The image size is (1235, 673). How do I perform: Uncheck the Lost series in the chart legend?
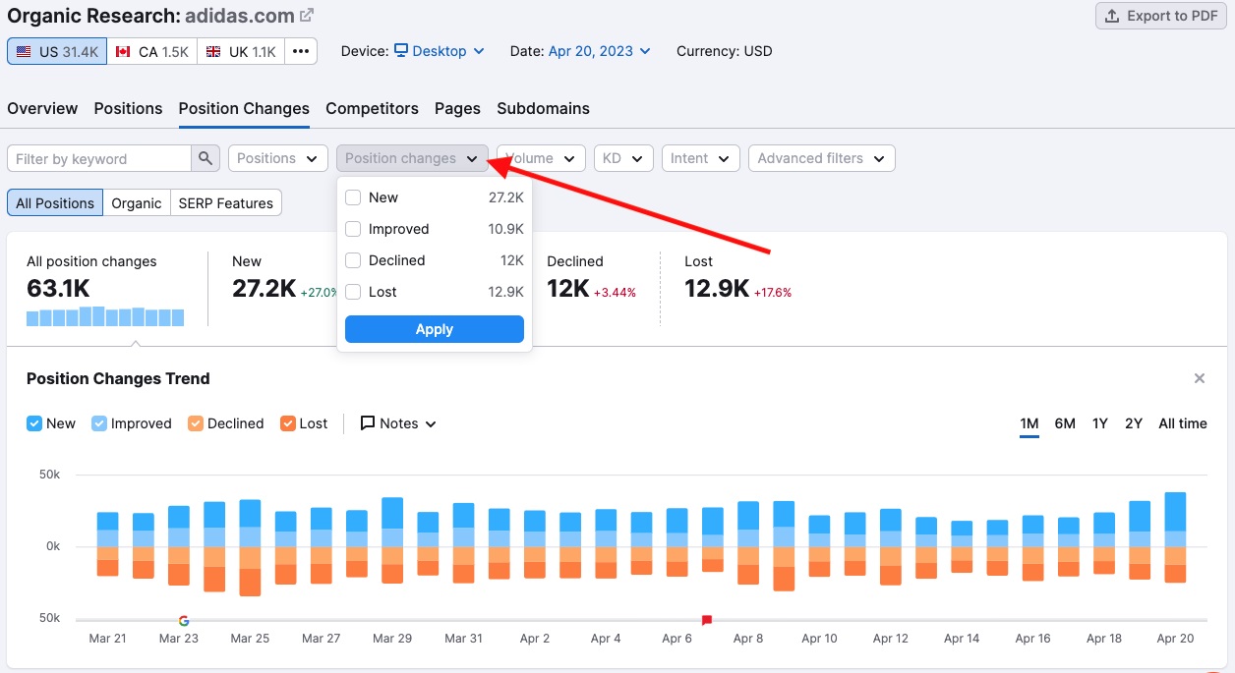(x=288, y=423)
